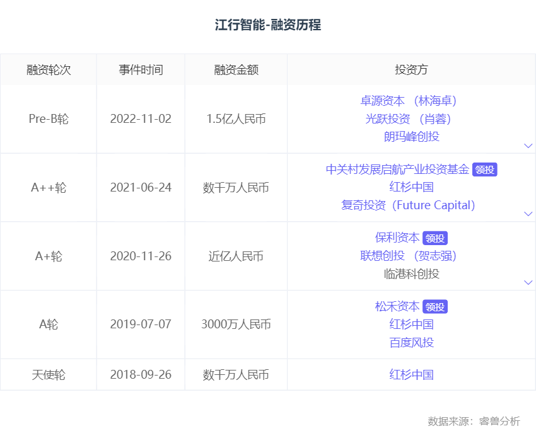The height and width of the screenshot is (448, 536).
Task: Click 数千万人民币 amount in 天使轮 row
Action: tap(236, 374)
